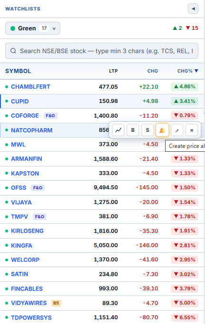
Task: Open NATCOPHARM details via arrow icon
Action: [177, 130]
